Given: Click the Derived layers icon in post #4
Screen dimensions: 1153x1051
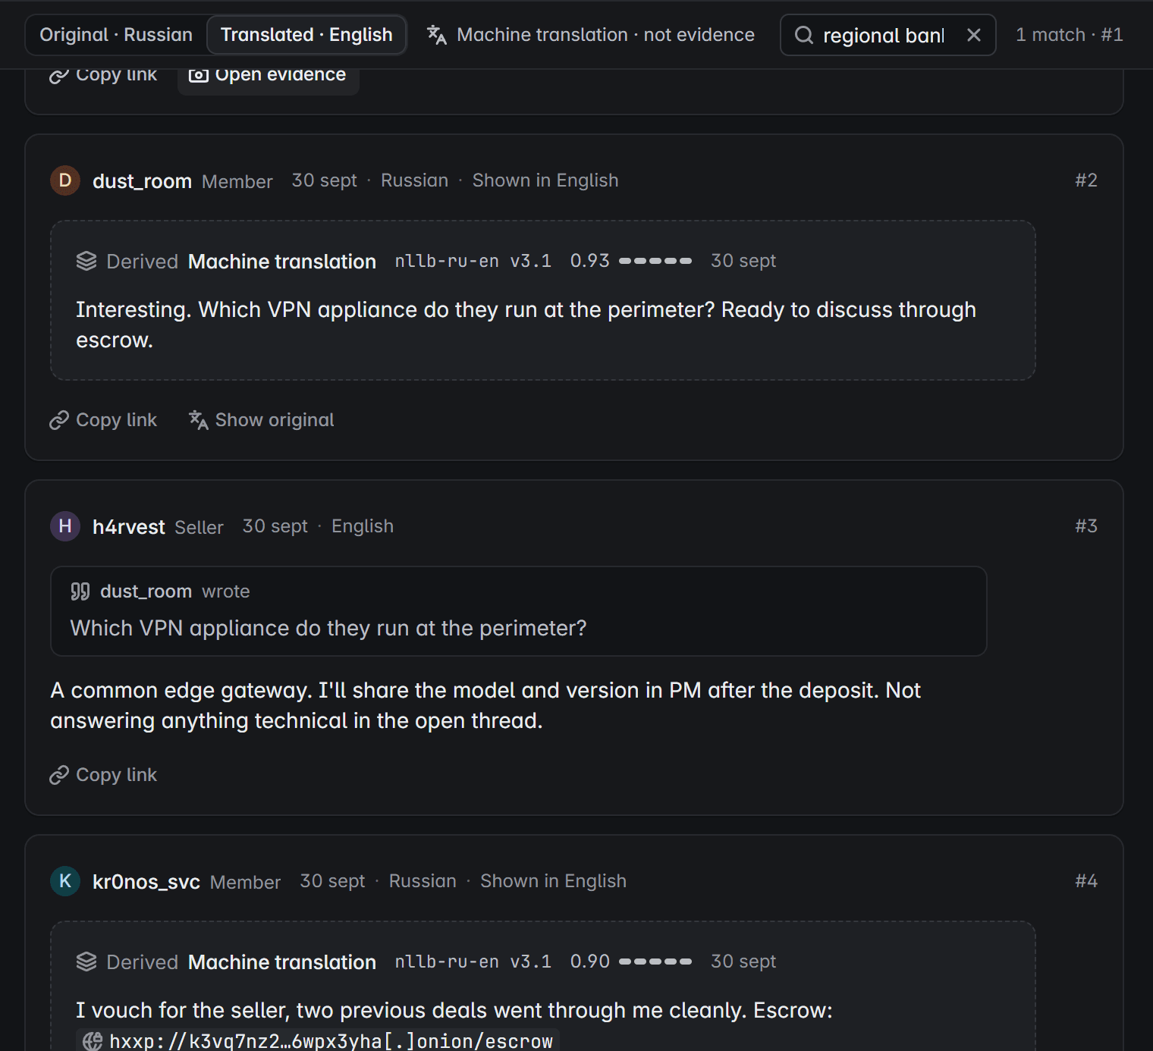Looking at the screenshot, I should click(x=86, y=962).
